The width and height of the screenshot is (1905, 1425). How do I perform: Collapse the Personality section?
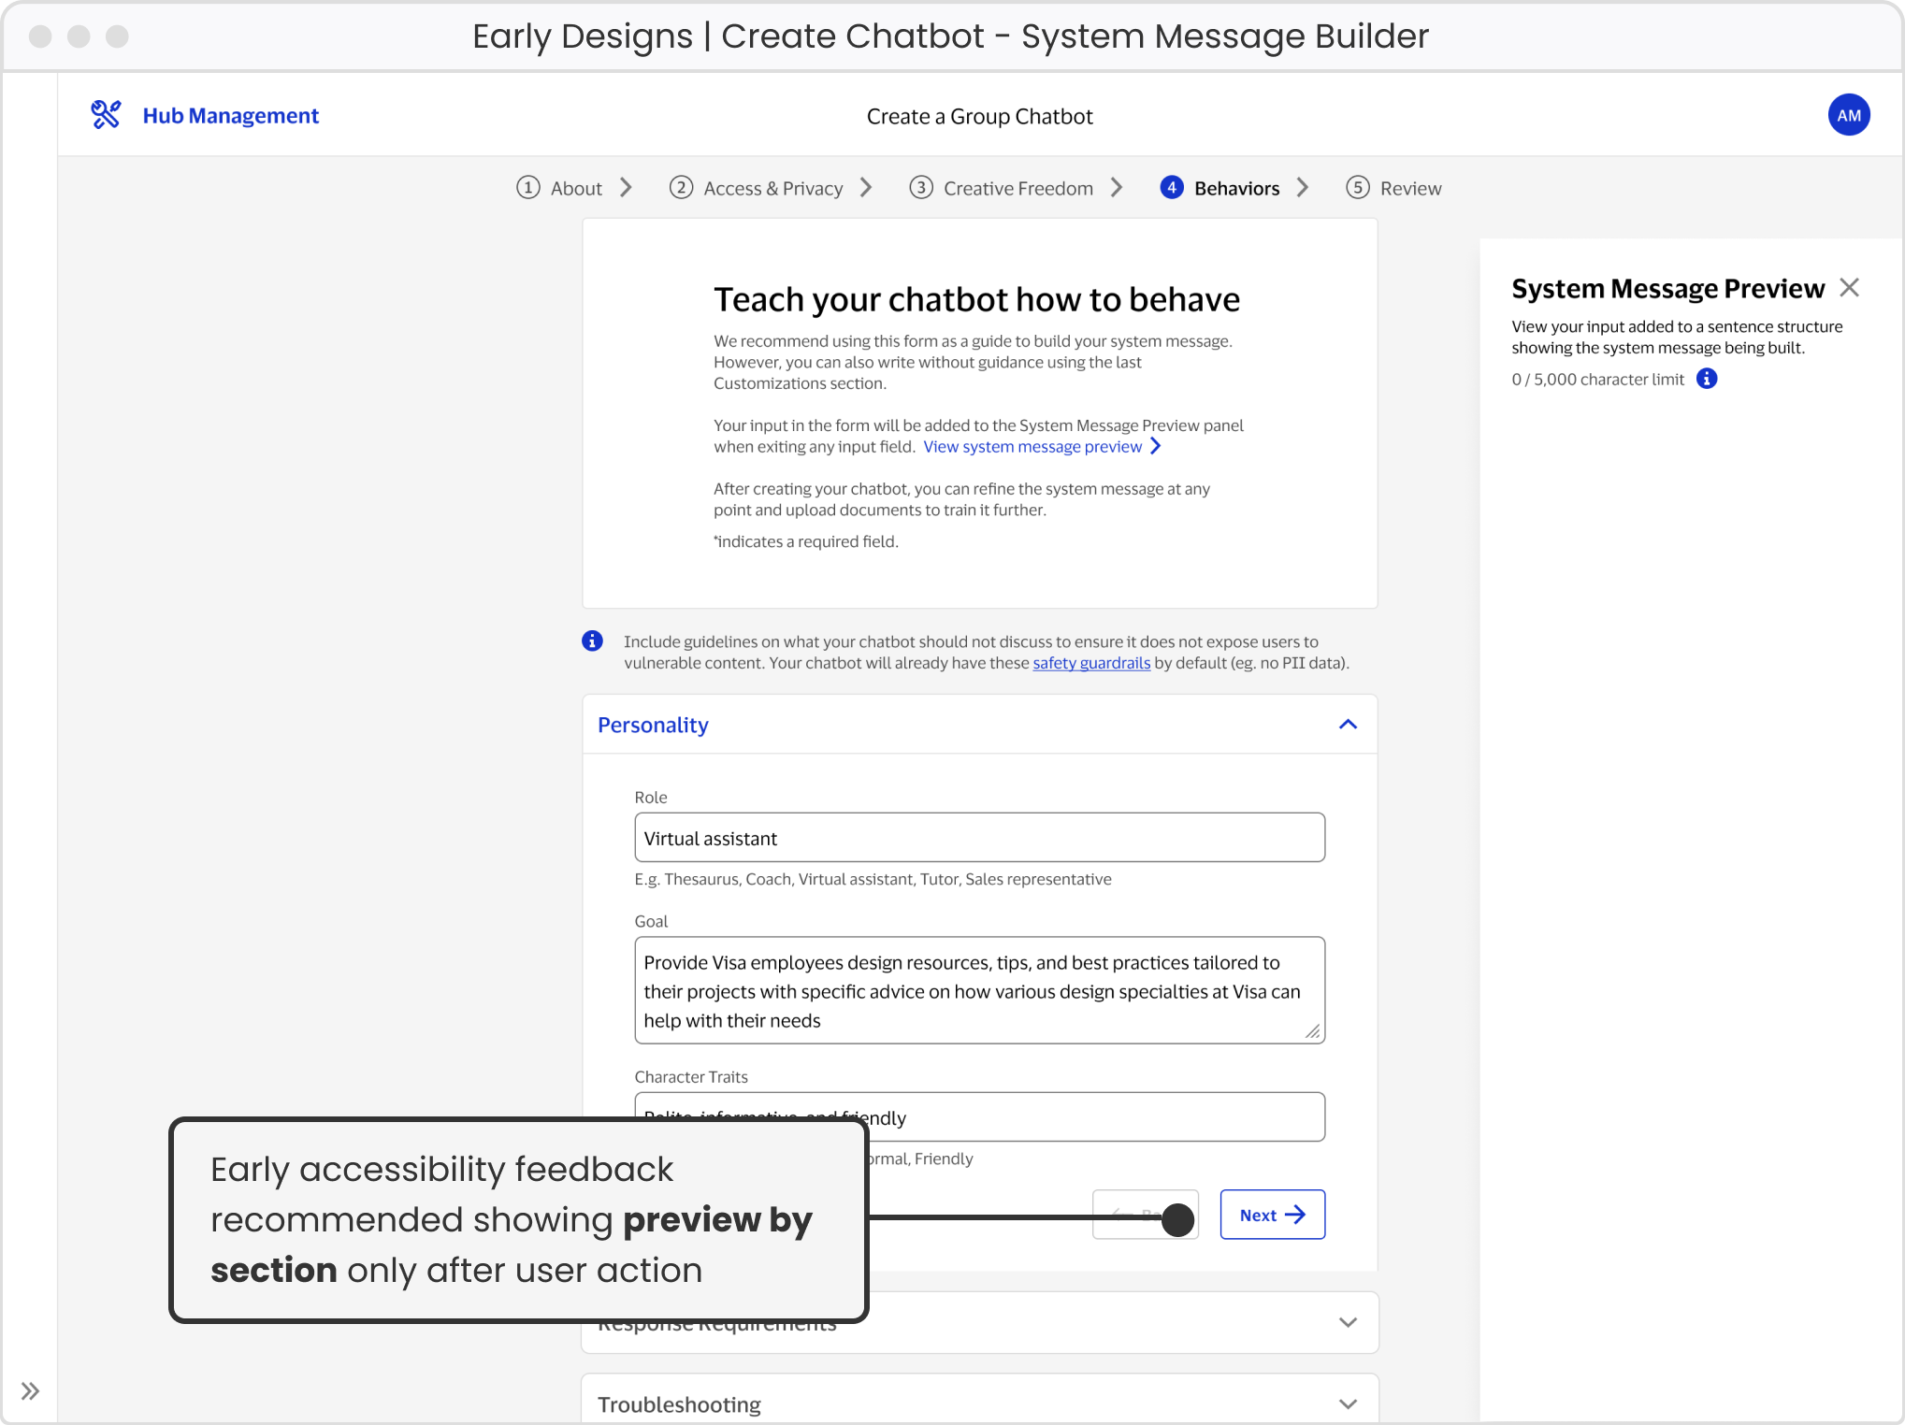(1348, 724)
